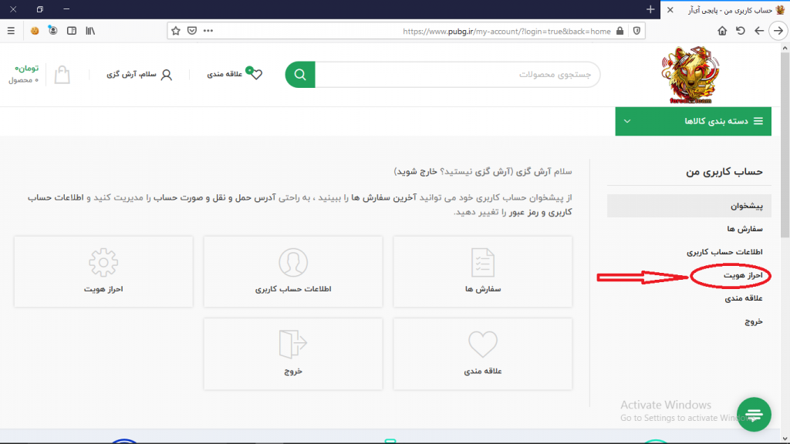Toggle the Firefox sidebar view
The image size is (790, 444).
[72, 31]
